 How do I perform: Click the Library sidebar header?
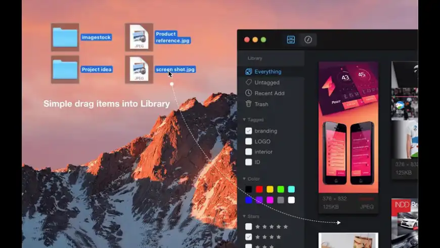pyautogui.click(x=255, y=58)
